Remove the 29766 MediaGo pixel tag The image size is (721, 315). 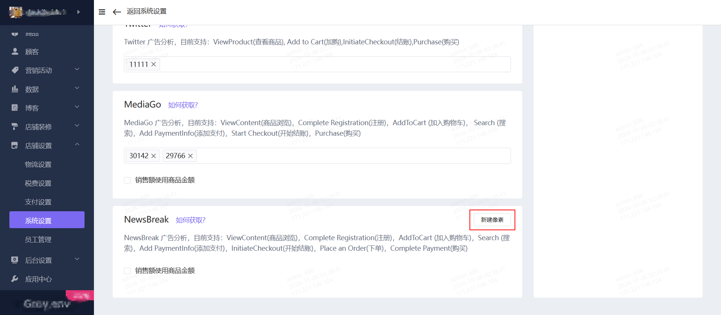[190, 156]
